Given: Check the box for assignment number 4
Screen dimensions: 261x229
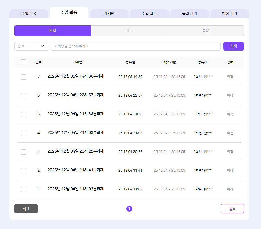Looking at the screenshot, I should 24,133.
